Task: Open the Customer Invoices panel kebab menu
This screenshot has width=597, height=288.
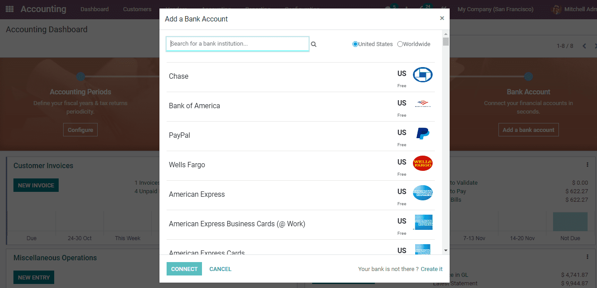Action: tap(587, 165)
